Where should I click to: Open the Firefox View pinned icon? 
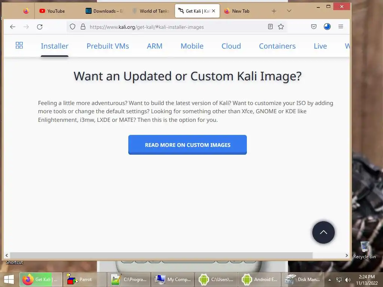click(26, 11)
